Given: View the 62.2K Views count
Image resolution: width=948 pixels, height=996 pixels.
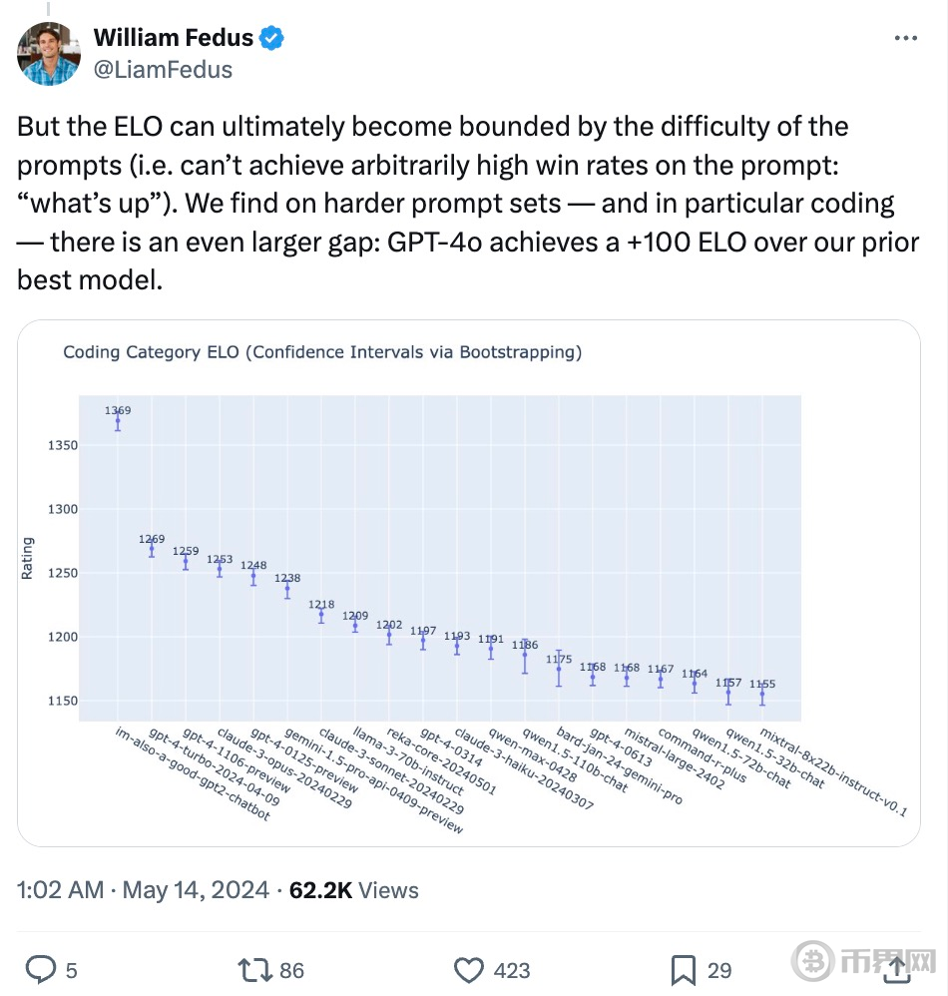Looking at the screenshot, I should pos(353,890).
